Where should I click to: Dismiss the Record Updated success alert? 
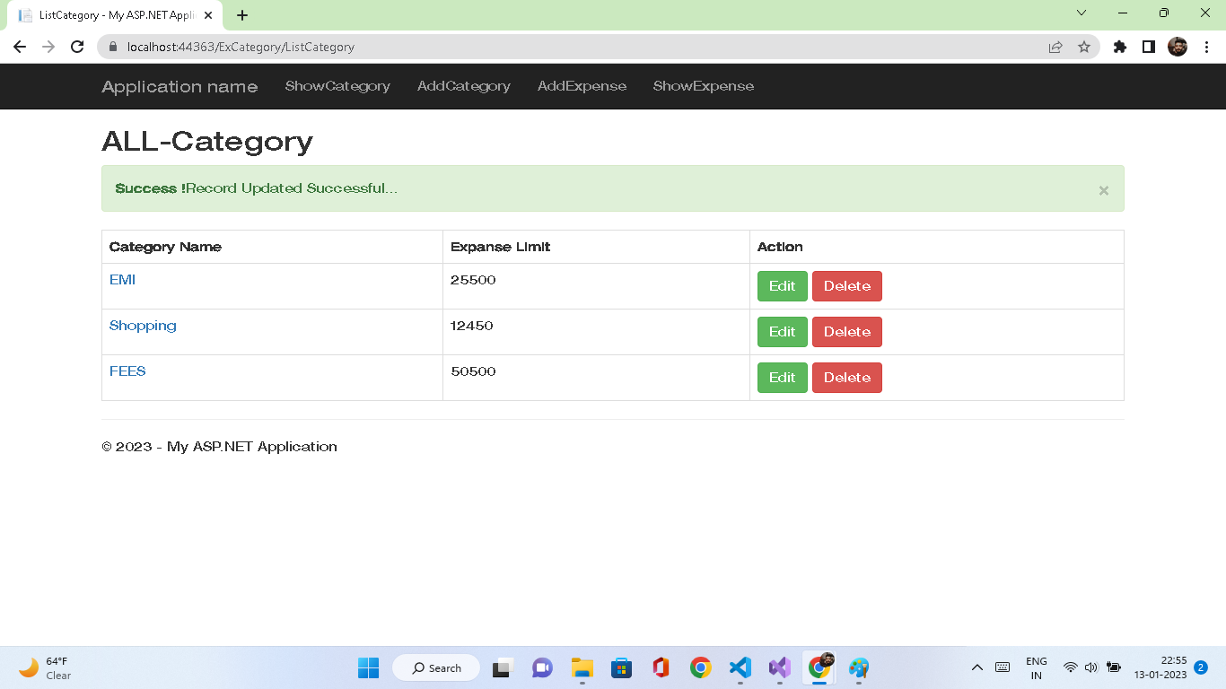pos(1103,189)
